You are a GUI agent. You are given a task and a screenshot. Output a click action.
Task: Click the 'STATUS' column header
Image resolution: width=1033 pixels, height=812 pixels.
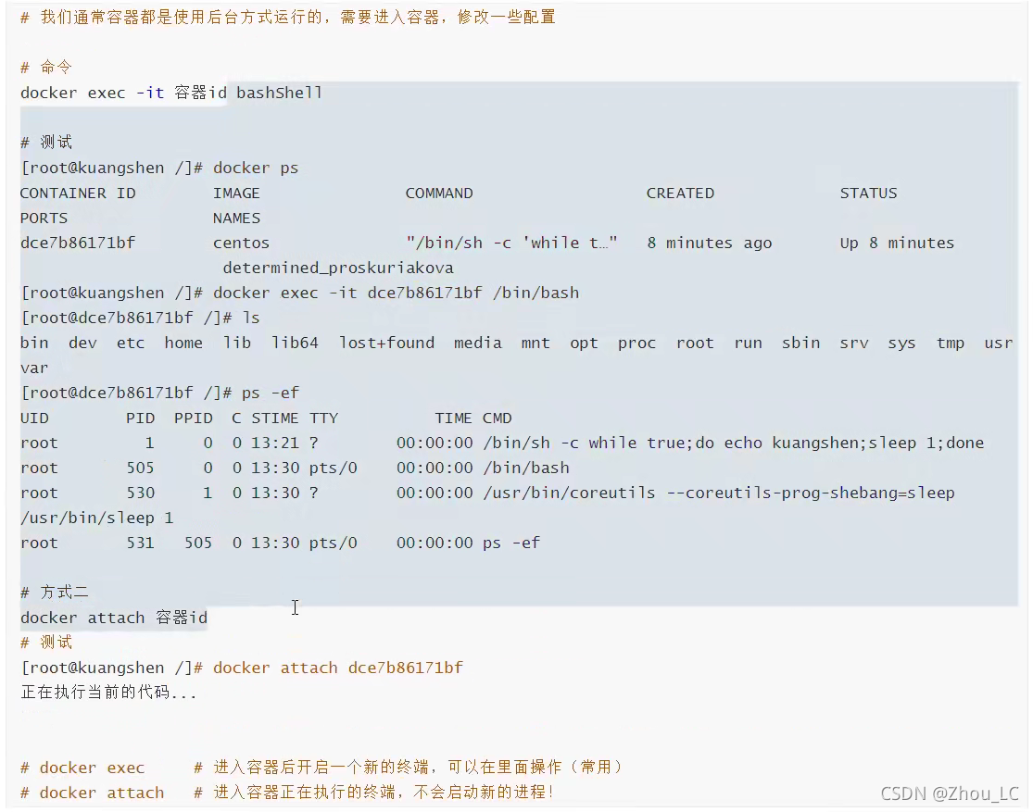click(x=868, y=193)
